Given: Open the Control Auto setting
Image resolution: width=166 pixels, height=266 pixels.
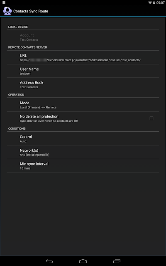Looking at the screenshot, I should tap(83, 138).
